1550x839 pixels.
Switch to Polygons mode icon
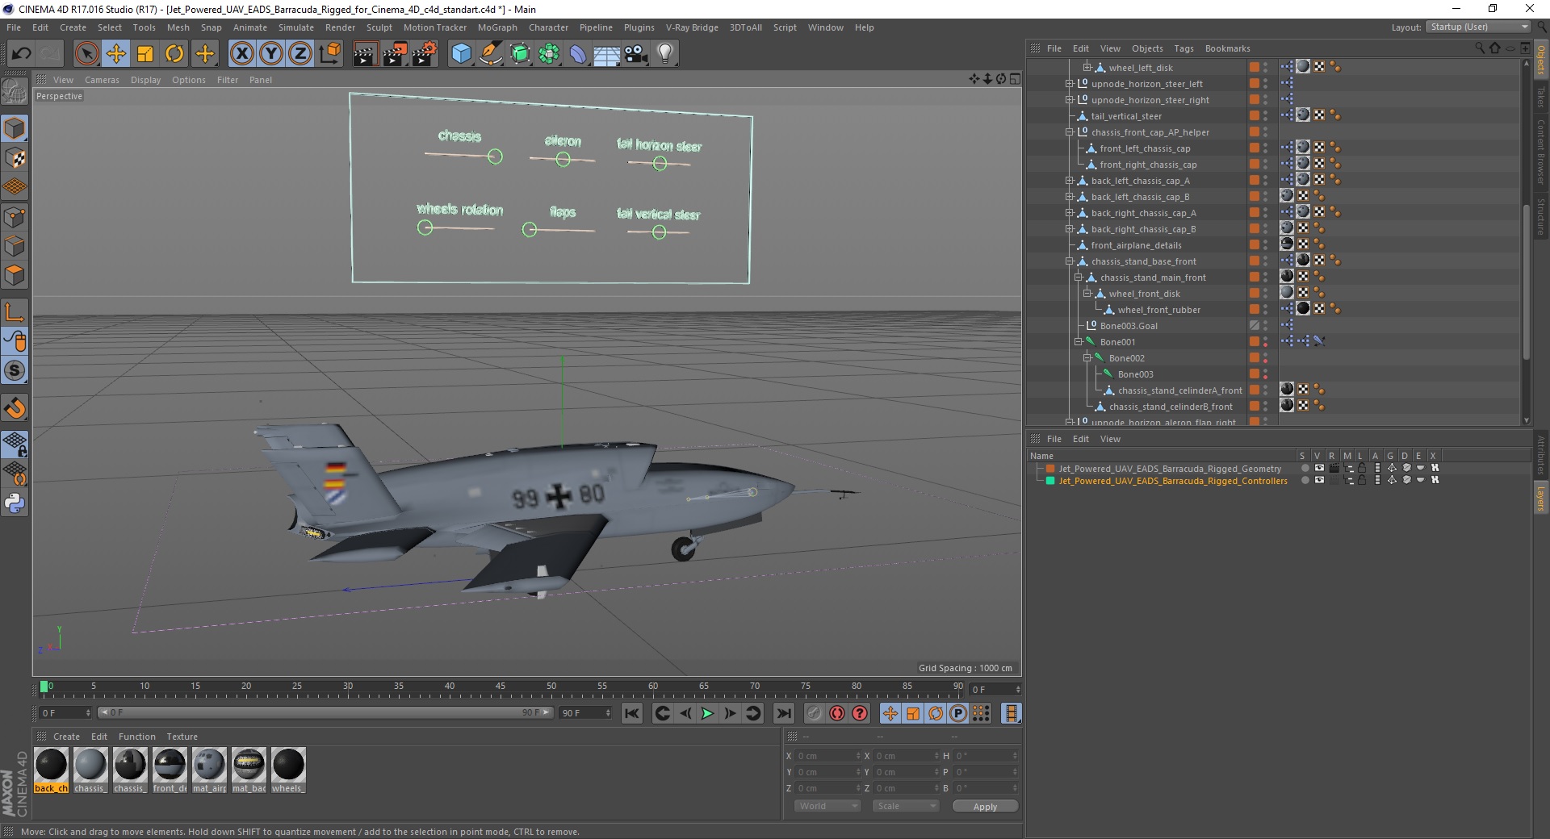click(x=15, y=275)
